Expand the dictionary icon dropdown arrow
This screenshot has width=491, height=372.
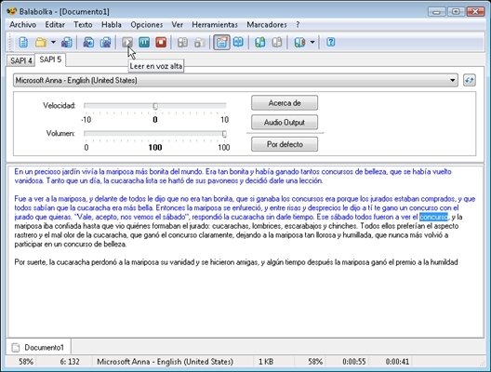[312, 42]
